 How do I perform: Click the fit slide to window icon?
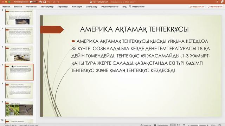point(219,125)
